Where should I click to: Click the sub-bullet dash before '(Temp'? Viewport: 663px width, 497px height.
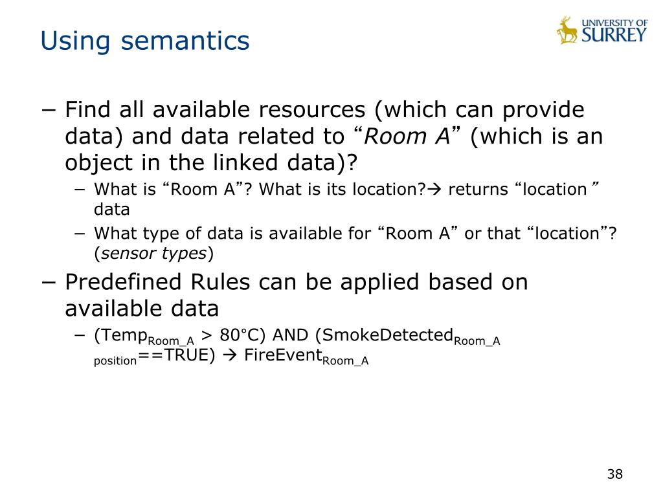(80, 336)
